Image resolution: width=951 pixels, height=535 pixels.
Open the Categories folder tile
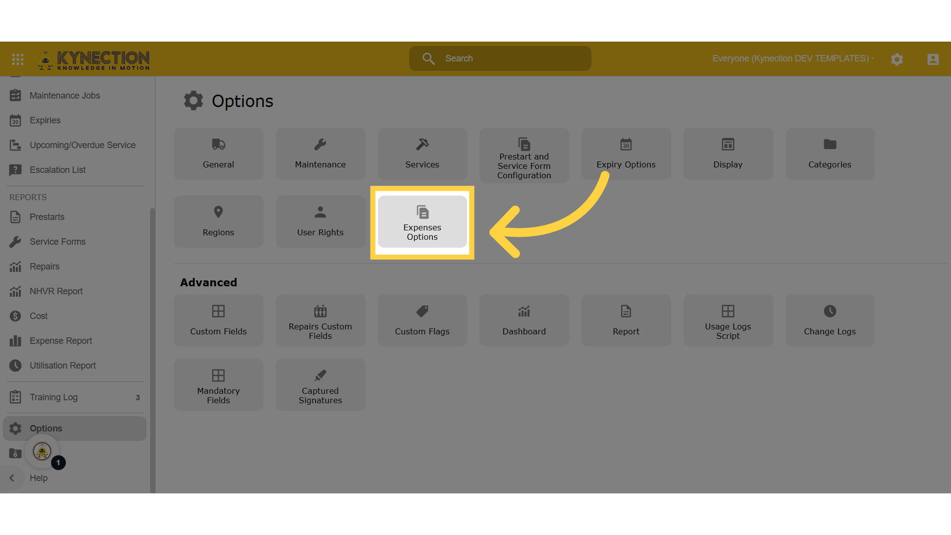830,154
